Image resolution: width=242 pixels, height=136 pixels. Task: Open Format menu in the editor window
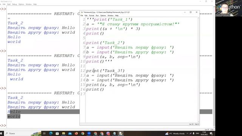coord(92,15)
